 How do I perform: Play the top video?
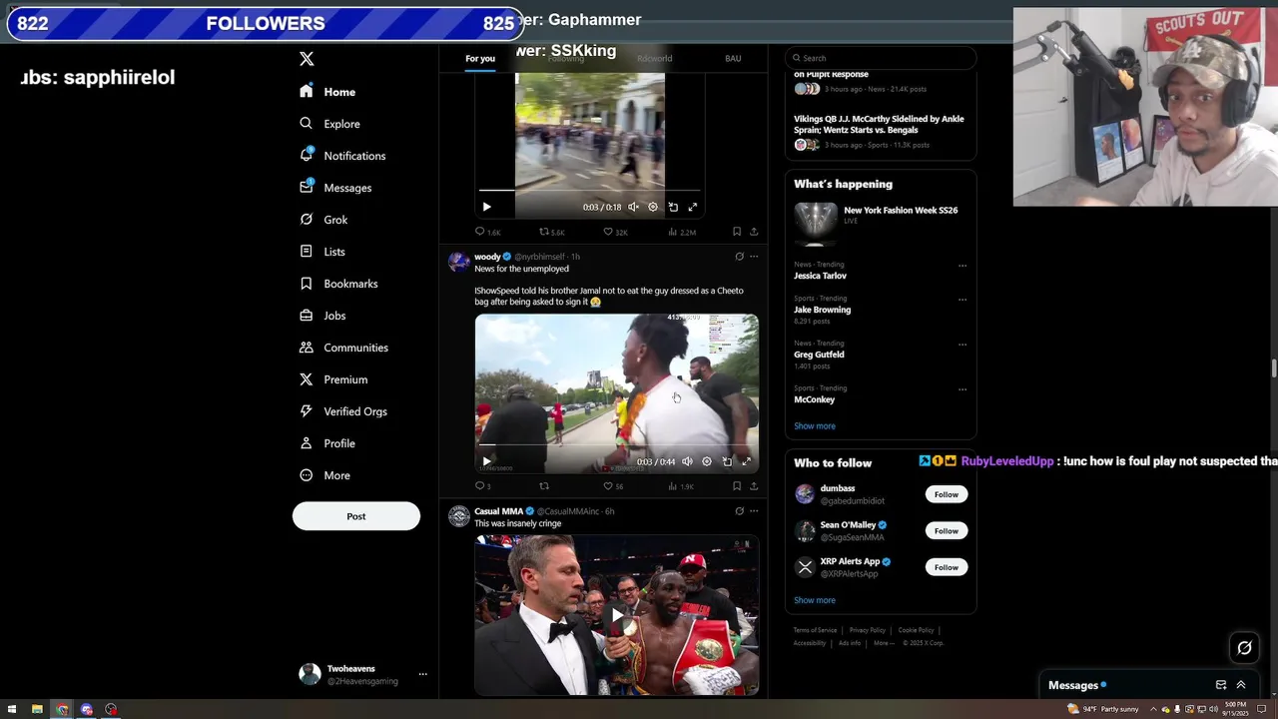(x=486, y=207)
